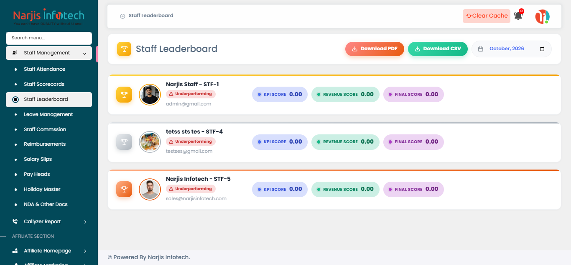
Task: Click the Narjis Infotech logo
Action: 49,17
